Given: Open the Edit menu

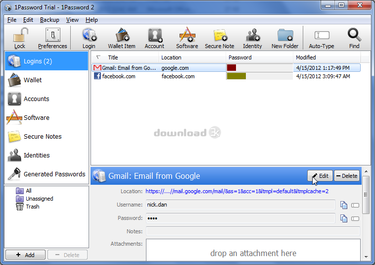Looking at the screenshot, I should click(x=28, y=20).
